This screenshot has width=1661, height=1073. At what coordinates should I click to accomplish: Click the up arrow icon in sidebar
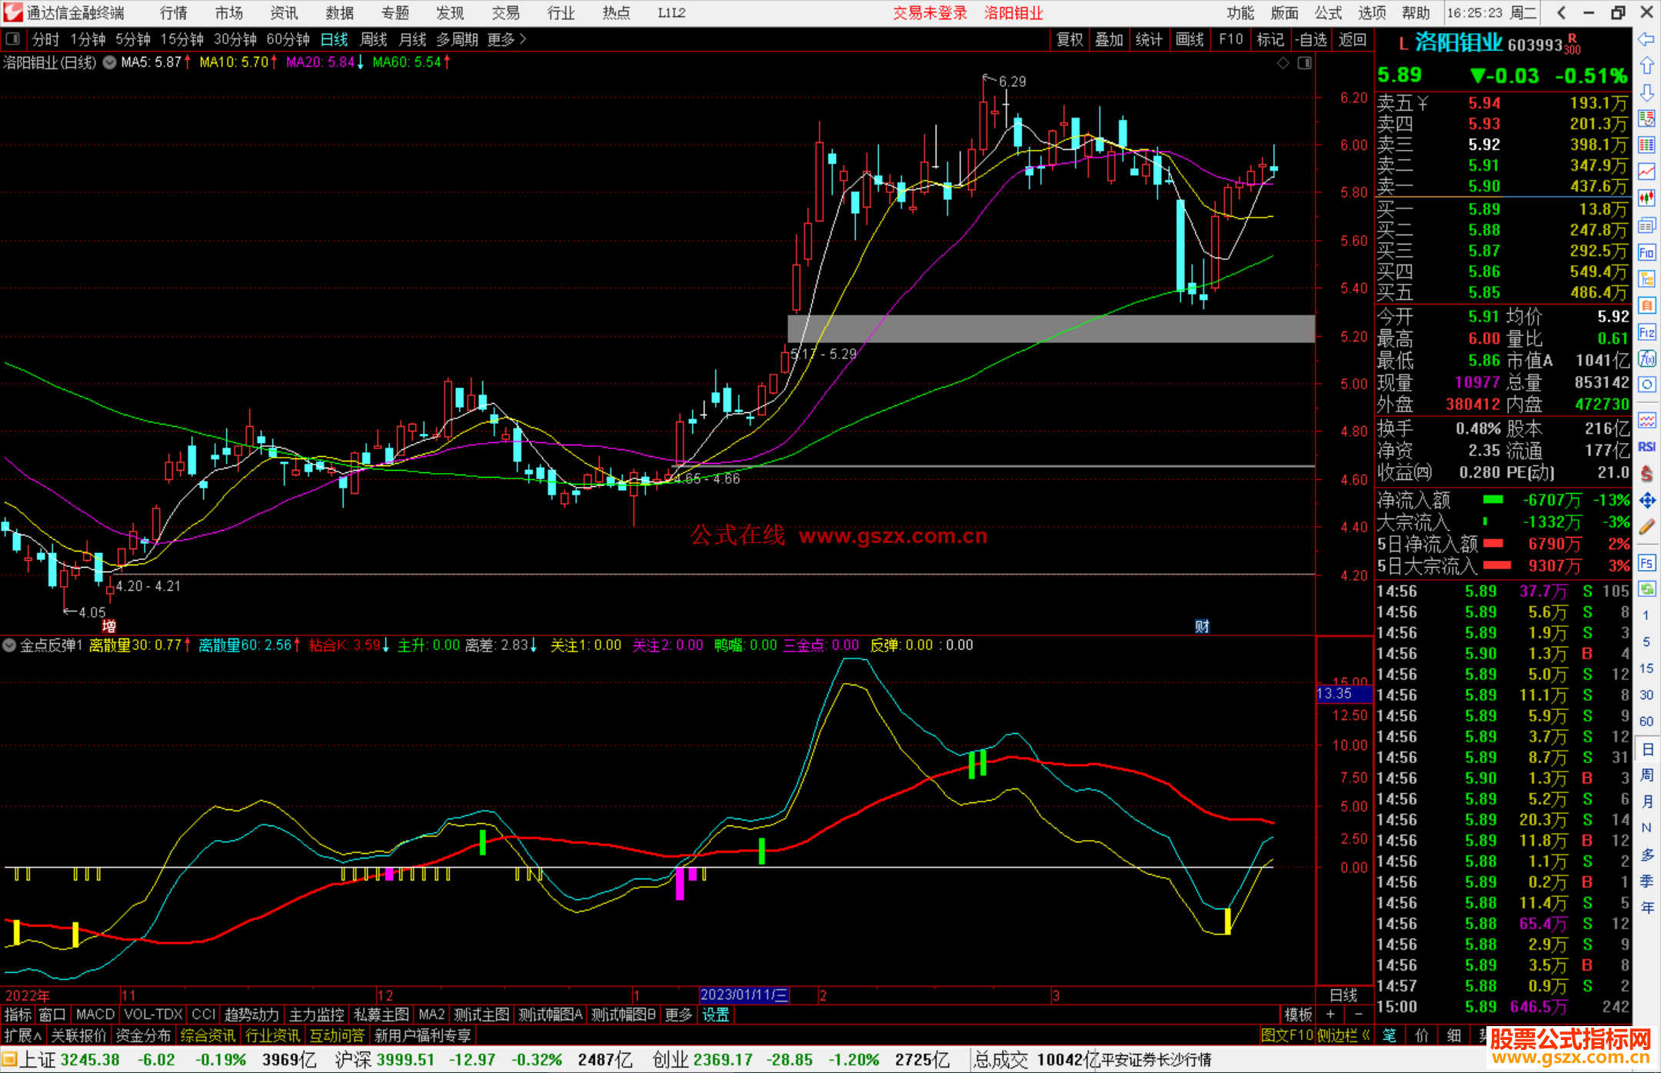tap(1646, 66)
